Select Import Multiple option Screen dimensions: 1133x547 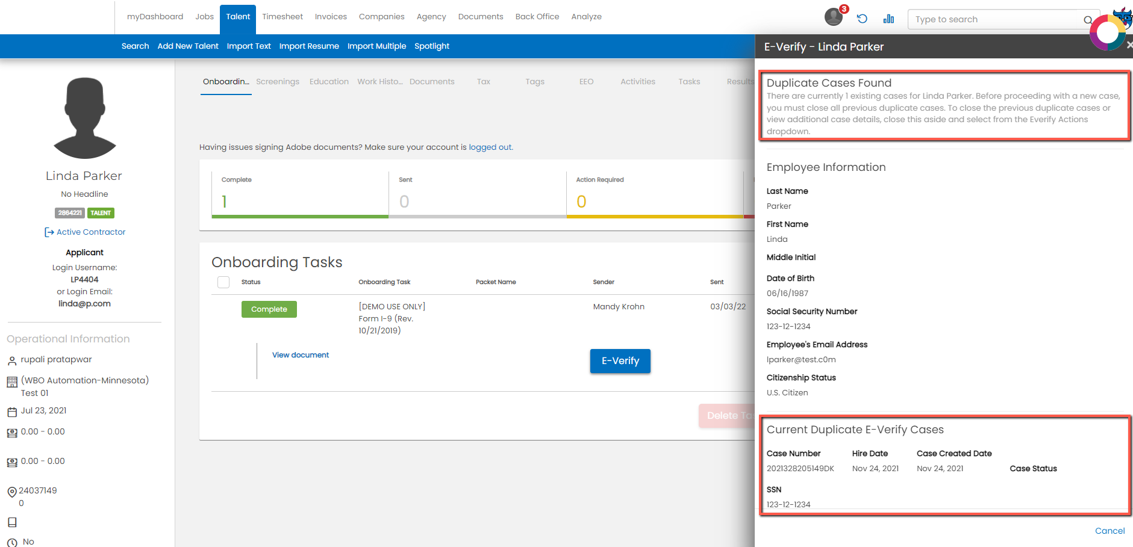[376, 46]
